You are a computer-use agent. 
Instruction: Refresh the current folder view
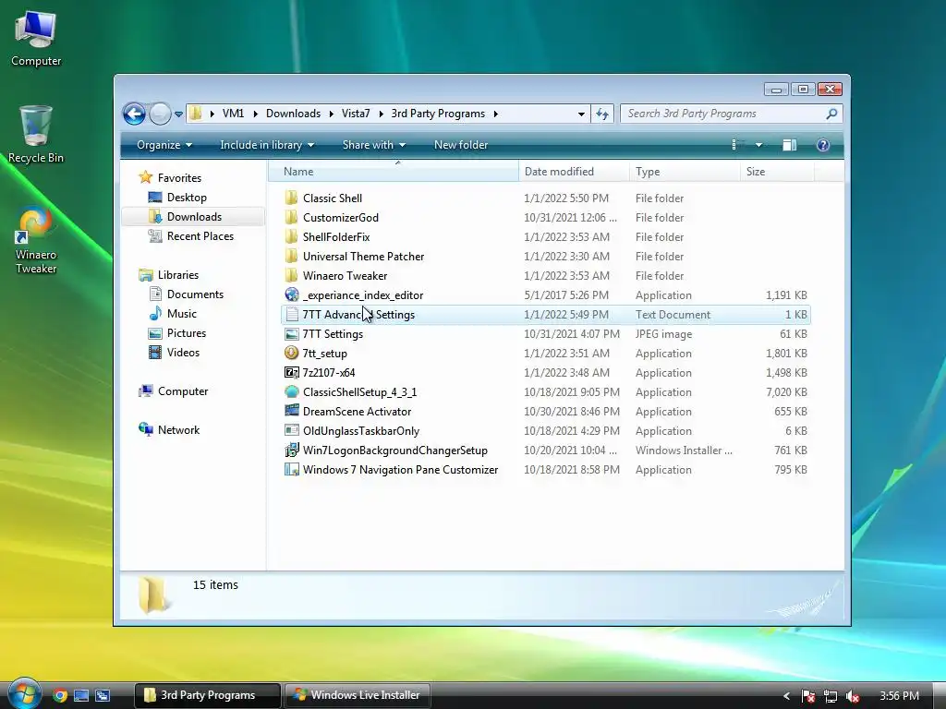coord(602,114)
